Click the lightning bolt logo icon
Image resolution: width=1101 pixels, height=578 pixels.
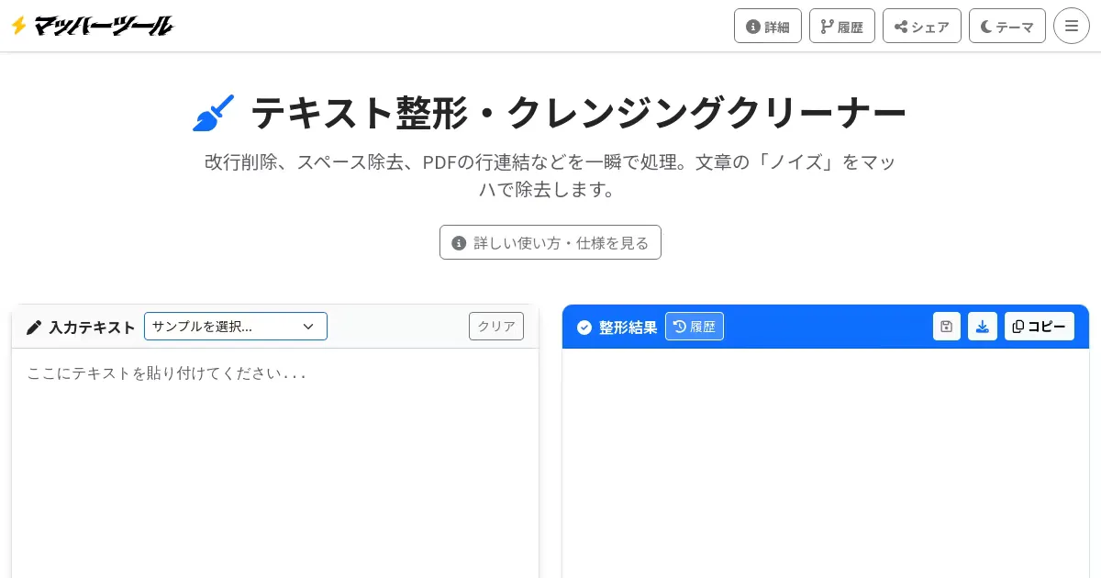18,26
